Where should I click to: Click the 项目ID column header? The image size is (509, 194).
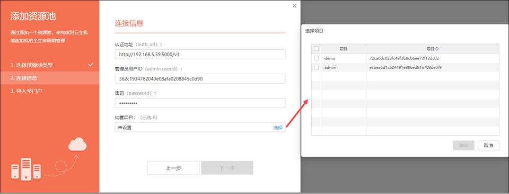(x=433, y=49)
